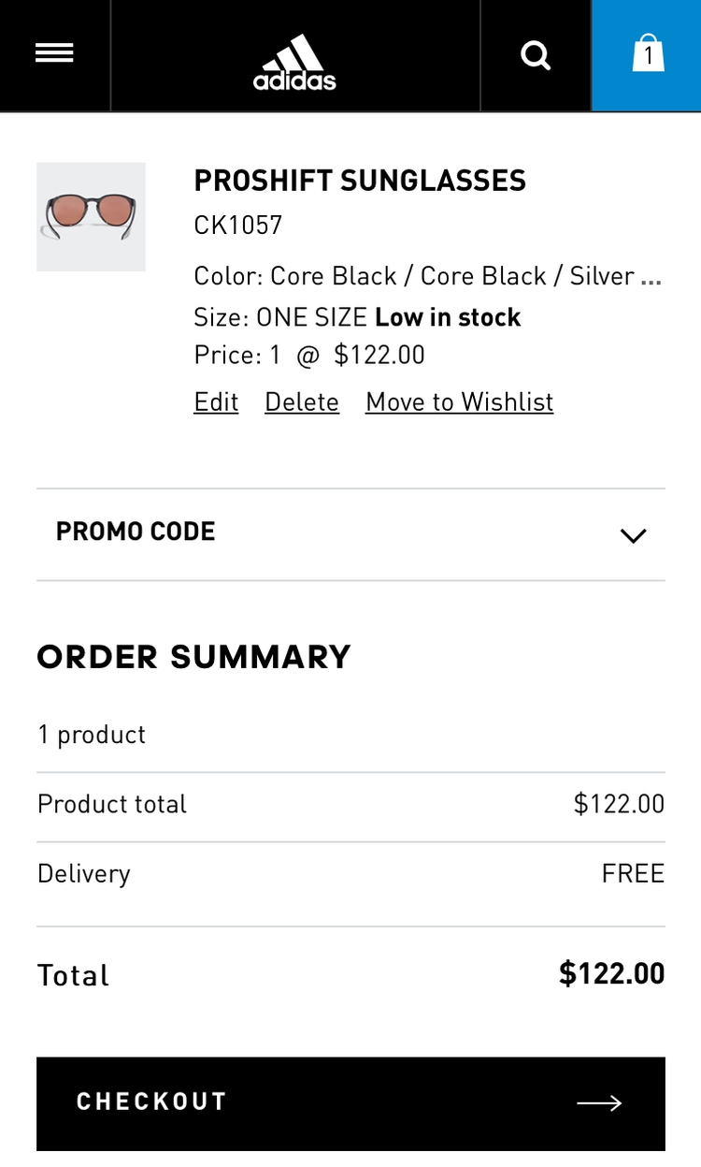Click the FREE delivery label

pos(633,872)
